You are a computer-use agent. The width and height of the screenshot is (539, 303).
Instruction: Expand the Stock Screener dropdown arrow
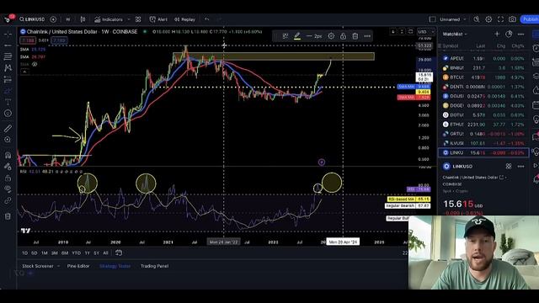[58, 266]
